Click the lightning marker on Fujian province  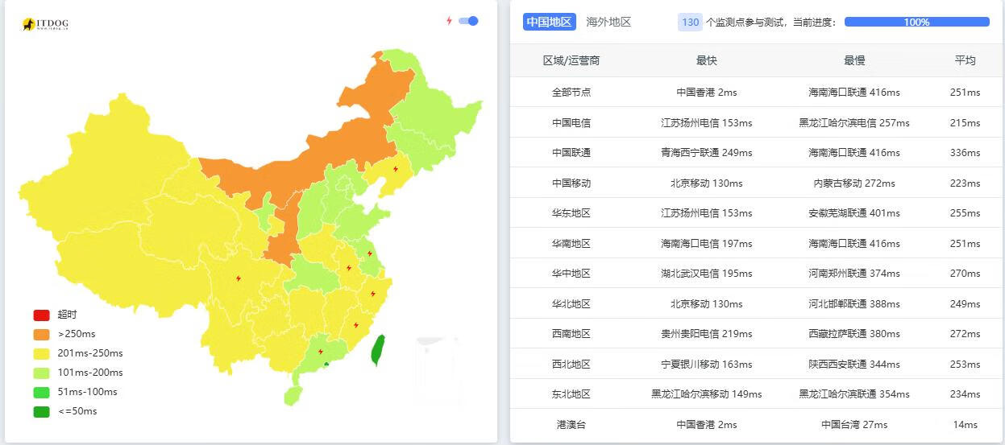[355, 325]
